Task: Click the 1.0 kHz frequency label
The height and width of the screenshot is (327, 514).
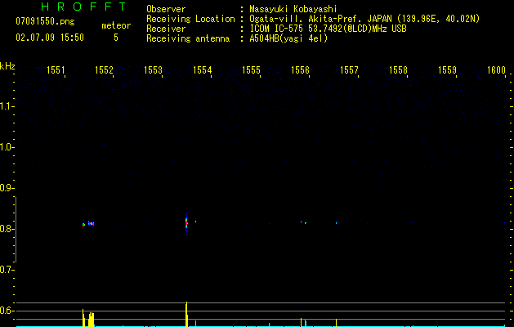Action: [7, 147]
